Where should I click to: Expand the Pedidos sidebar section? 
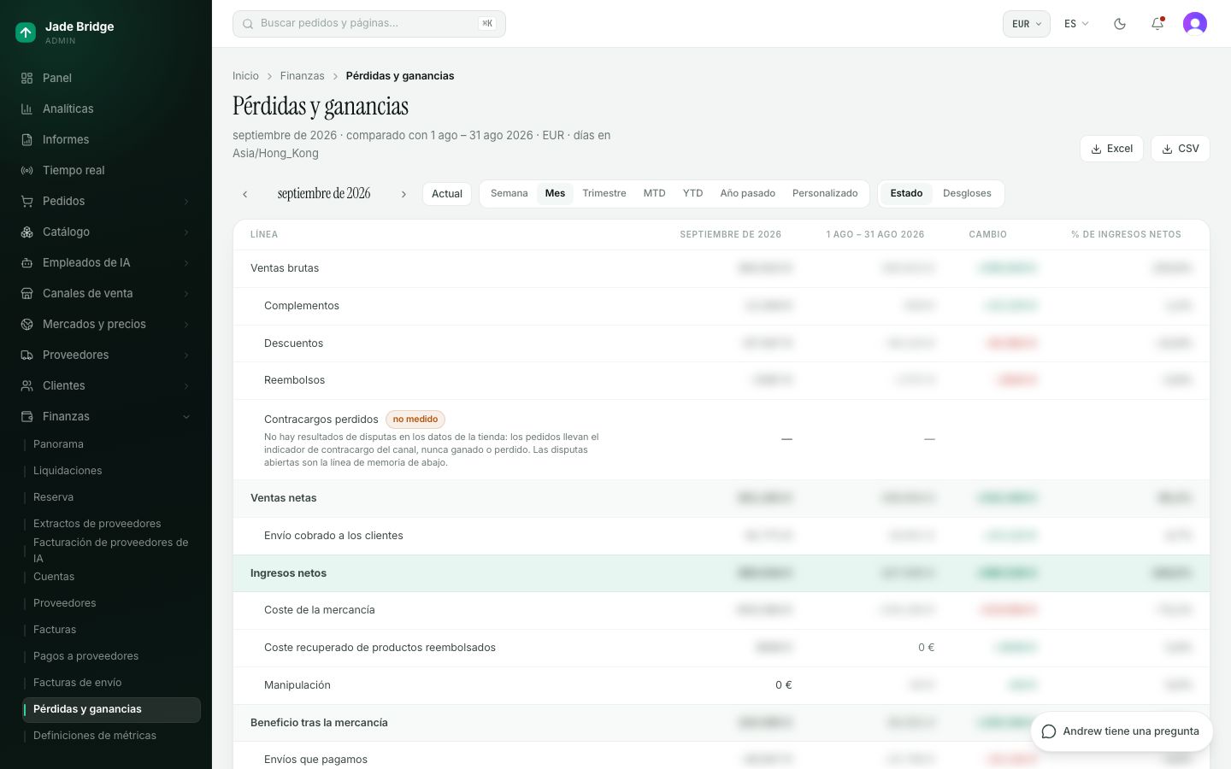coord(106,201)
